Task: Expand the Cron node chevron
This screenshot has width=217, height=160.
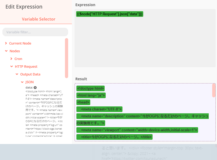Action: 11,59
